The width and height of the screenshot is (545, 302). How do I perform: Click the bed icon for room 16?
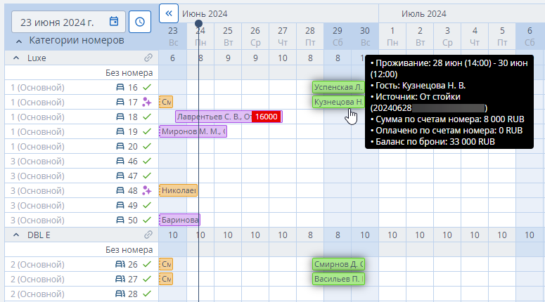point(120,87)
